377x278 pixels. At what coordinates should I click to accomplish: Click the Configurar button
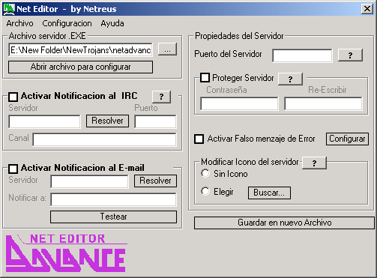347,139
